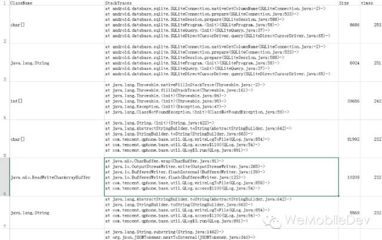Viewport: 382px width, 240px height.
Task: Select the Size column header cell
Action: [x=349, y=2]
